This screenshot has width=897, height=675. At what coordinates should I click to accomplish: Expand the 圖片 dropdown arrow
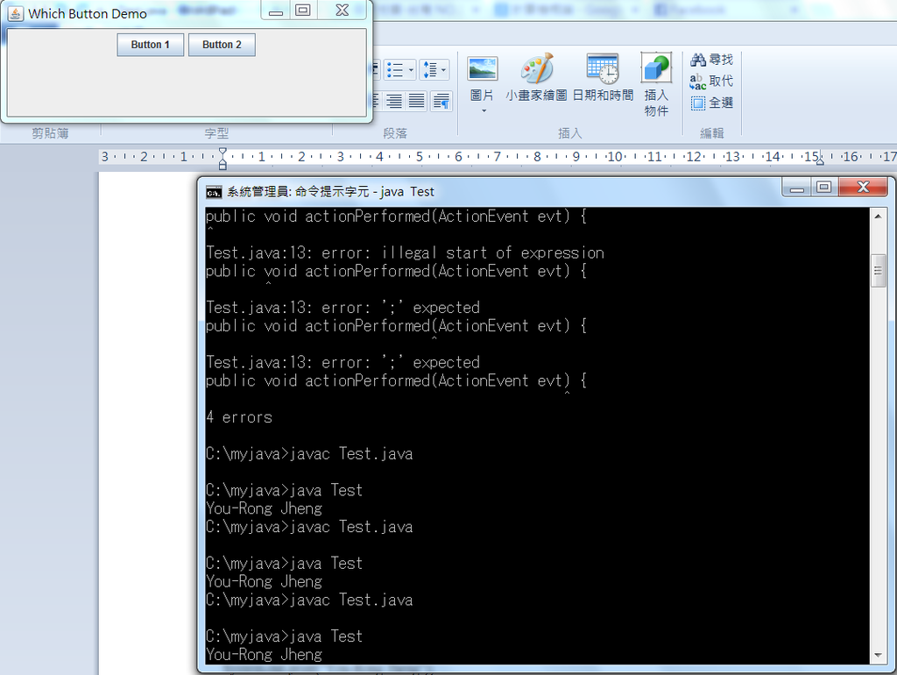click(484, 110)
